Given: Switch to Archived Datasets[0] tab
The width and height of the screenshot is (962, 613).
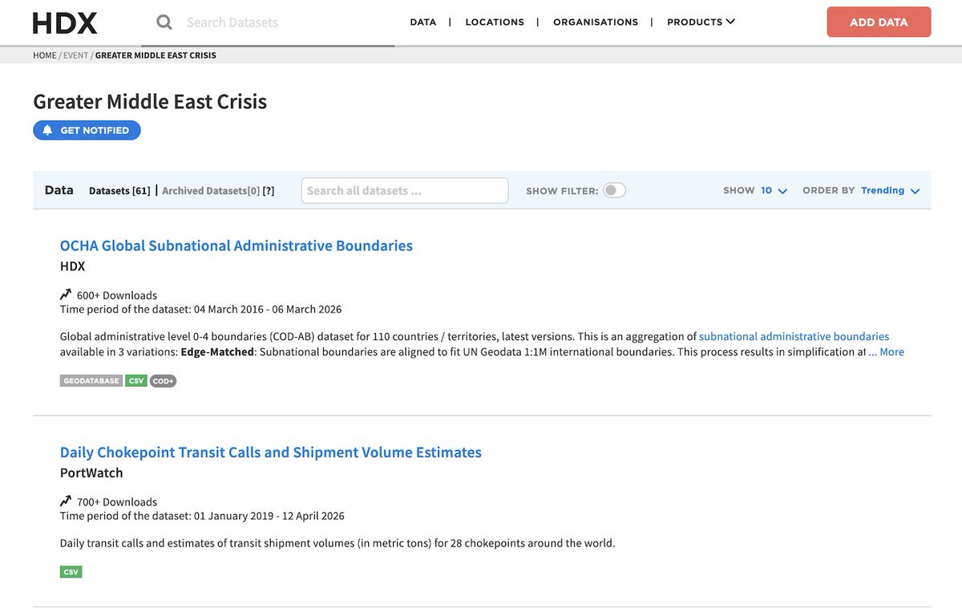Looking at the screenshot, I should pos(211,191).
